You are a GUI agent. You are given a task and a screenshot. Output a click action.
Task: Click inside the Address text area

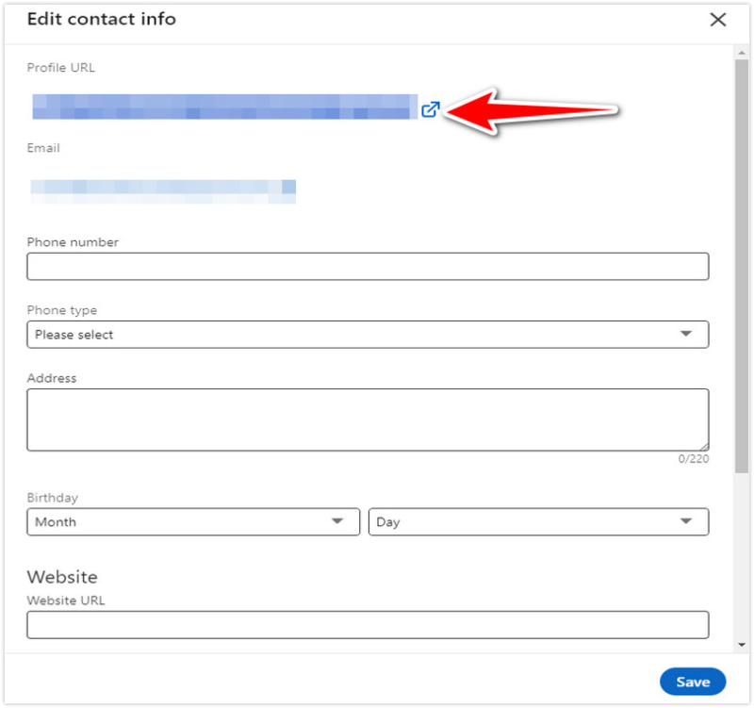tap(368, 420)
